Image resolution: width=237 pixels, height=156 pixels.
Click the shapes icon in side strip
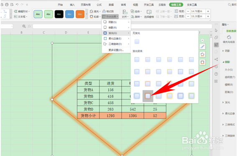tap(216, 38)
